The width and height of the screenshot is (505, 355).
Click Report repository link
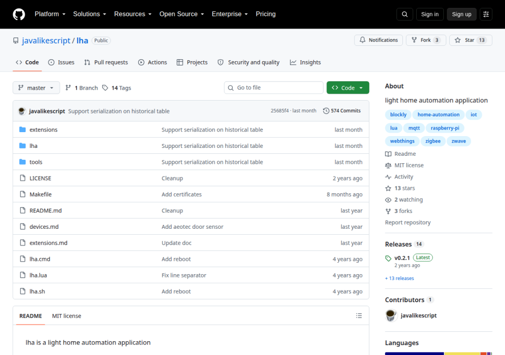pyautogui.click(x=408, y=222)
